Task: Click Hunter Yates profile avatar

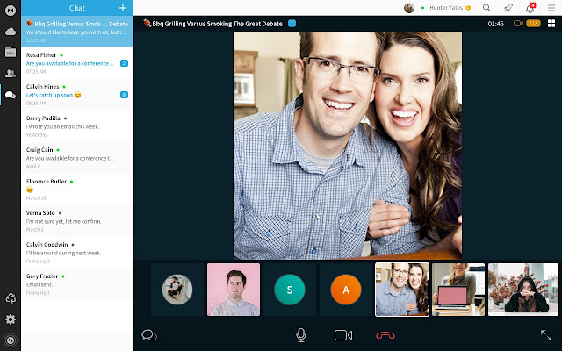Action: [x=409, y=8]
